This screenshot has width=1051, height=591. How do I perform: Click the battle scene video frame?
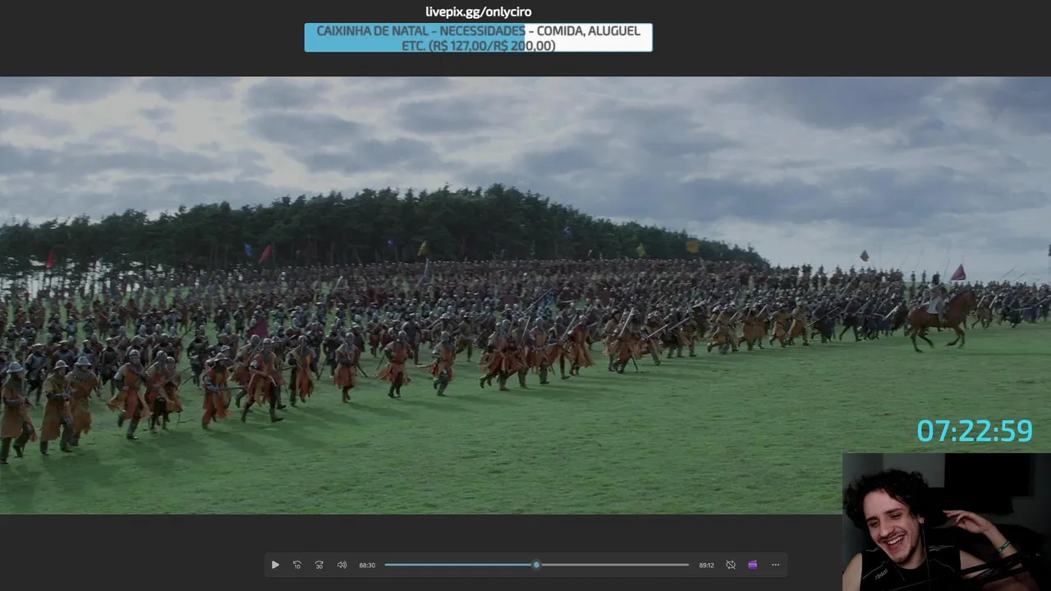coord(525,295)
